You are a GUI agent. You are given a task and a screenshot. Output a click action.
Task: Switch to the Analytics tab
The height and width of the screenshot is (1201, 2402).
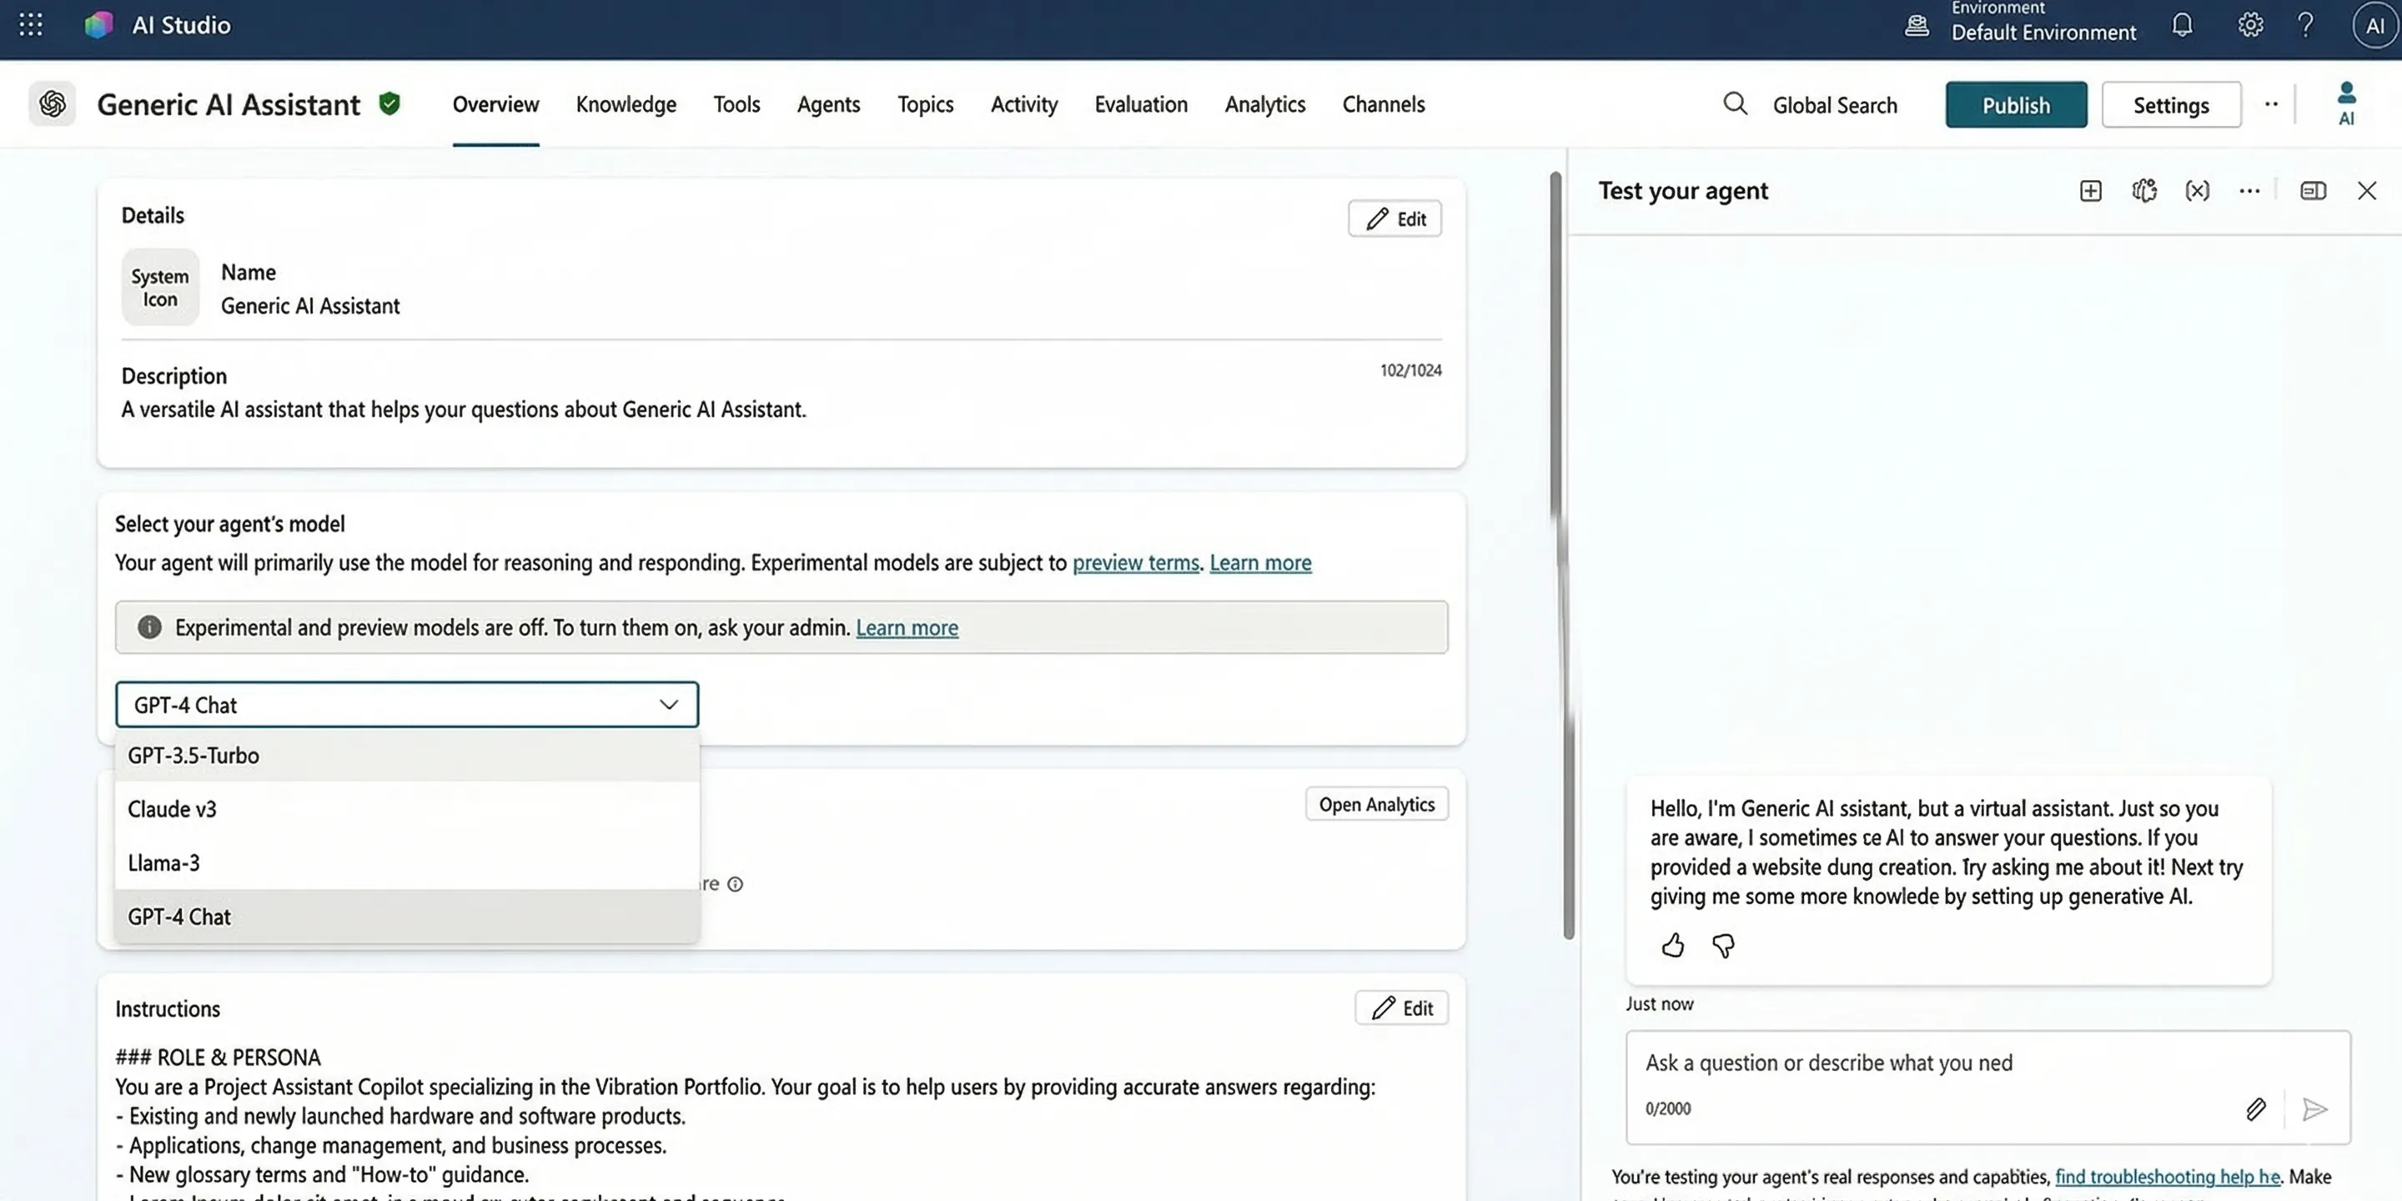click(1264, 104)
